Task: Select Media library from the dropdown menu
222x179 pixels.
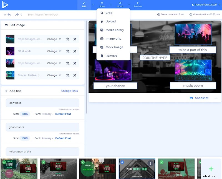Action: [x=115, y=30]
